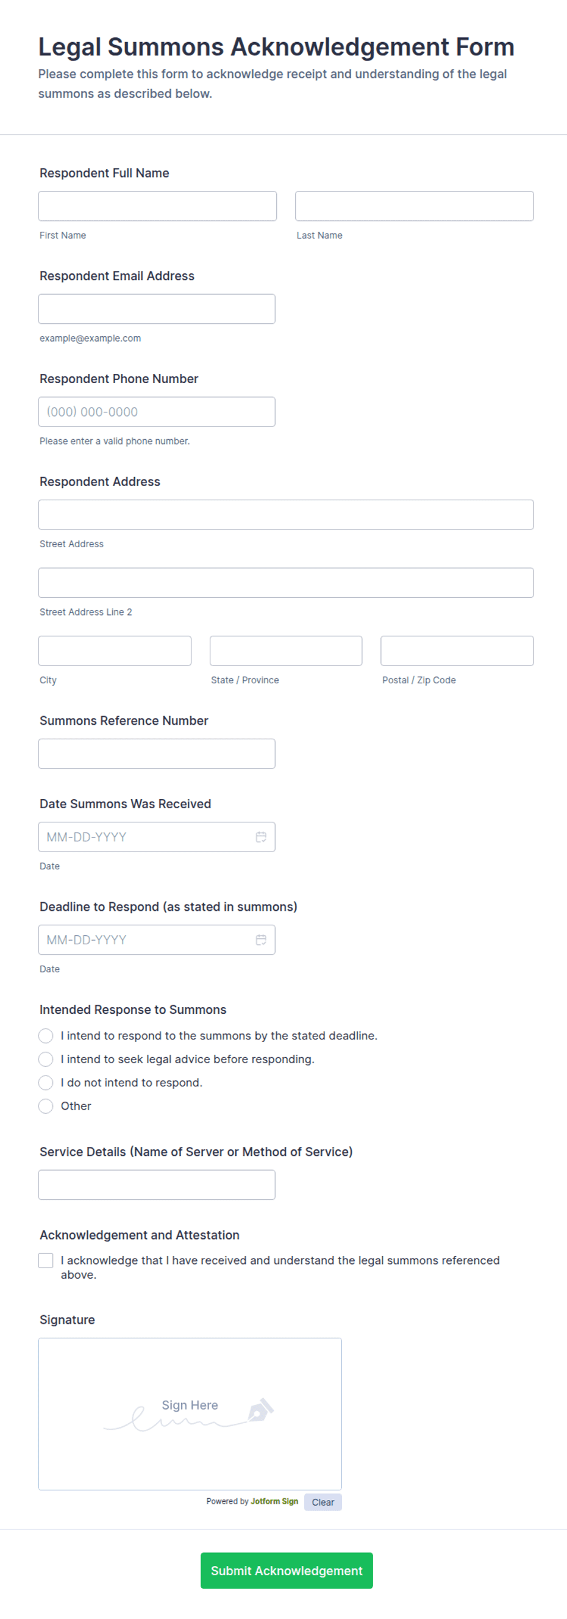Screen dimensions: 567x1619
Task: Select 'I do not intend to respond' option
Action: tap(46, 1082)
